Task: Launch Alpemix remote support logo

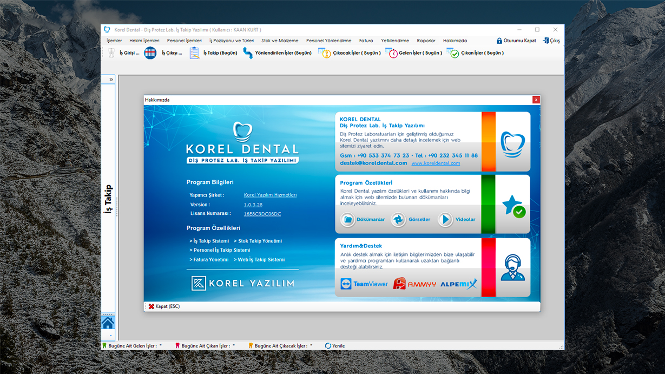Action: click(459, 284)
